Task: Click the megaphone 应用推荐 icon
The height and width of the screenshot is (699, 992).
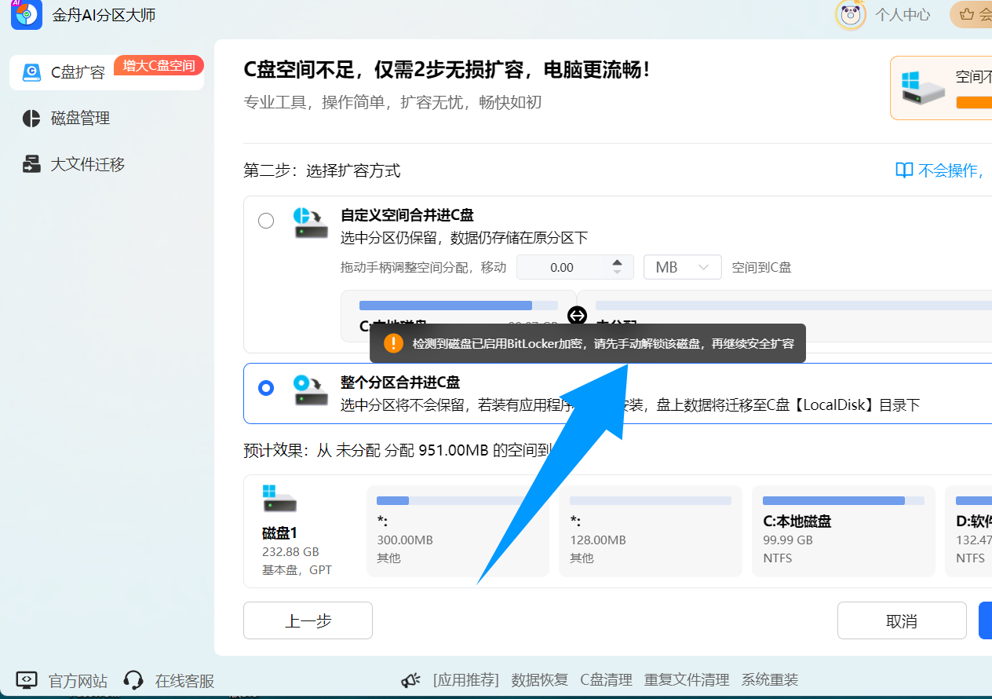Action: [x=411, y=679]
